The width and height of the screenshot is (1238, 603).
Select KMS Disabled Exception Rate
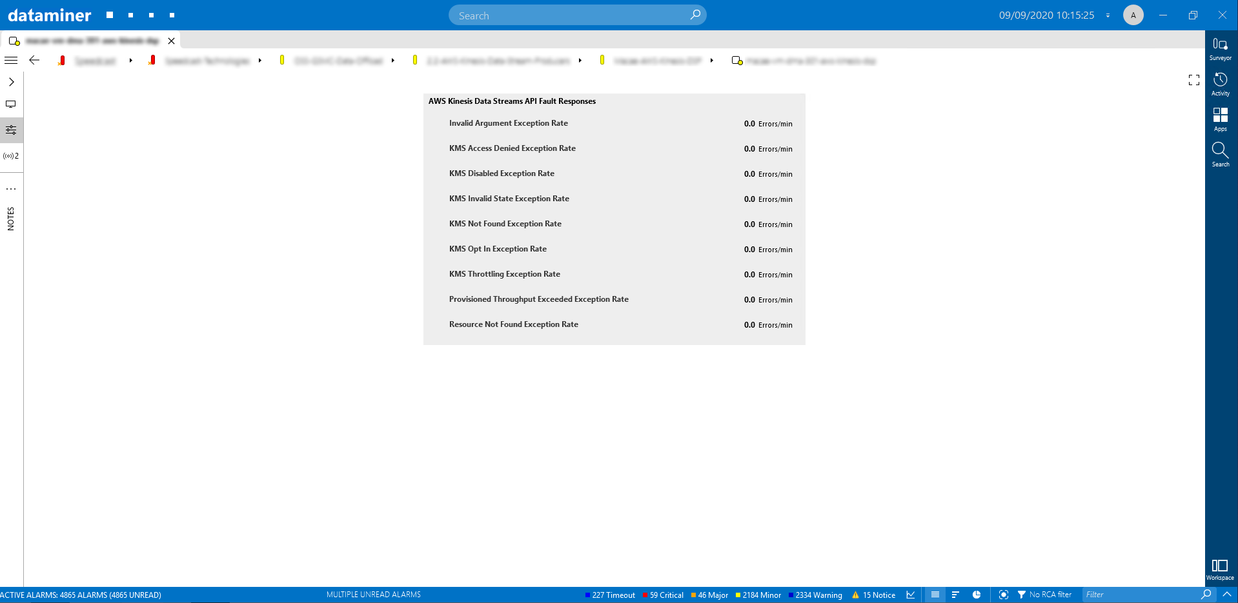[x=502, y=173]
